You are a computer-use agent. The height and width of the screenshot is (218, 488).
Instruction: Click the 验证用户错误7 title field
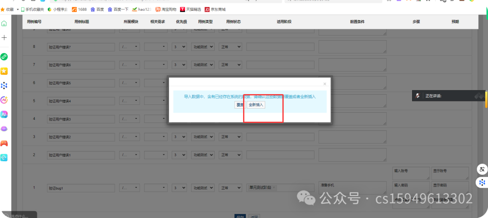coord(80,47)
